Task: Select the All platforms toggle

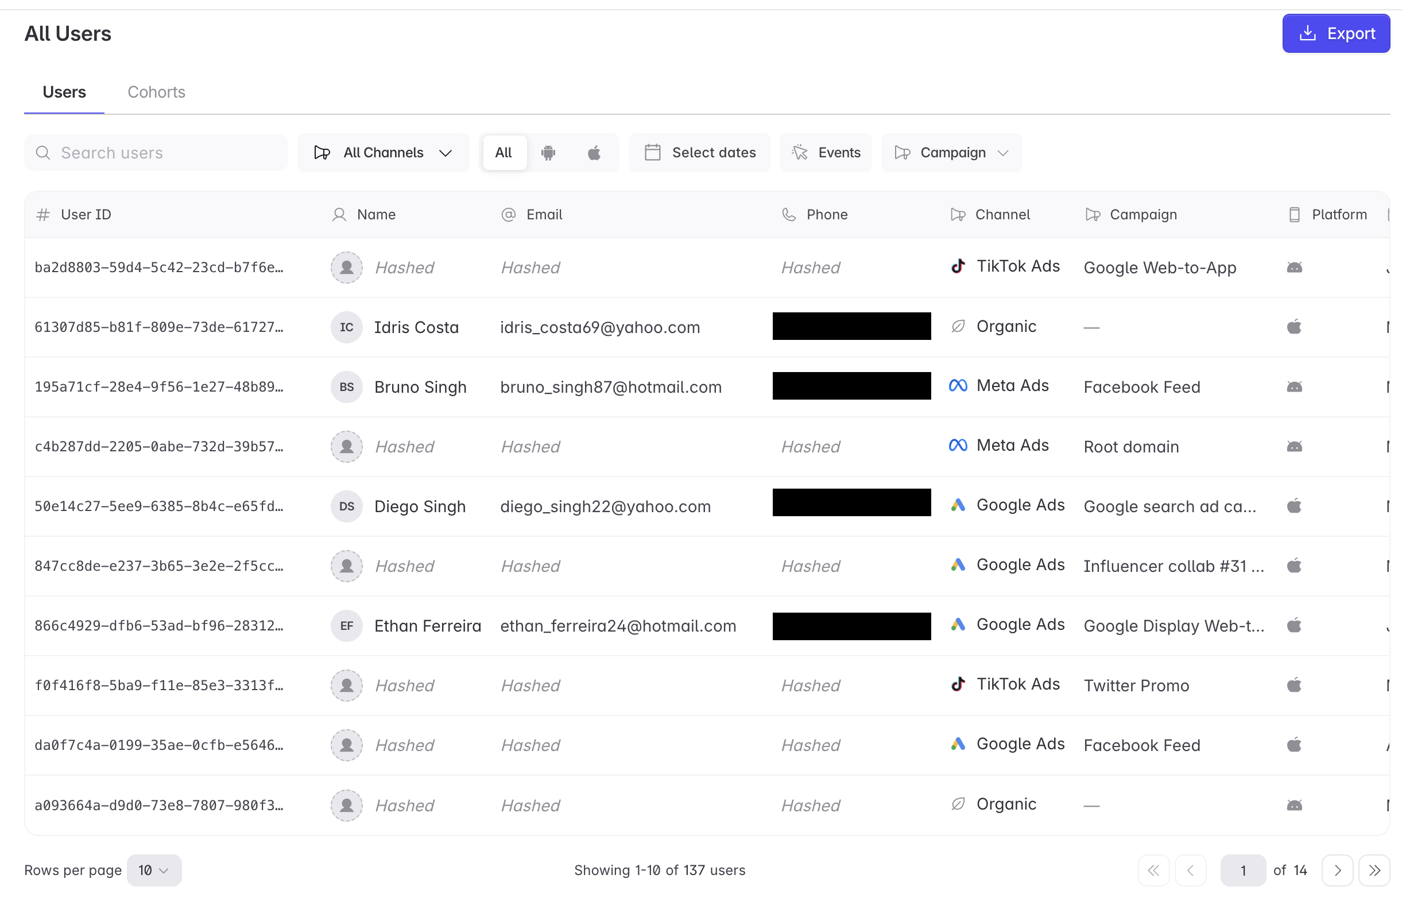Action: point(504,153)
